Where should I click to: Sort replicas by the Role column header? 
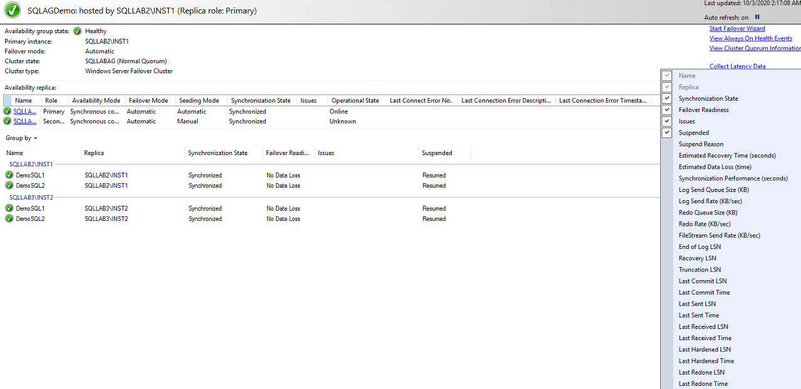coord(54,101)
